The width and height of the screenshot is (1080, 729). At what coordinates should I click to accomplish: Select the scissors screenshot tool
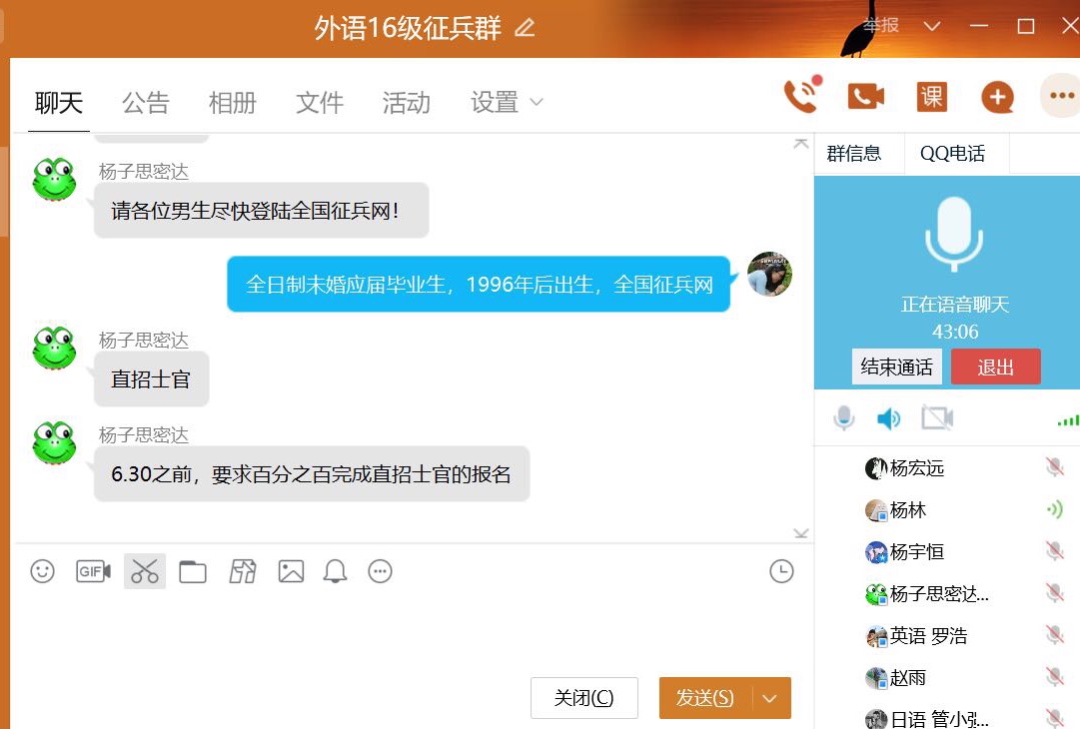pyautogui.click(x=145, y=571)
